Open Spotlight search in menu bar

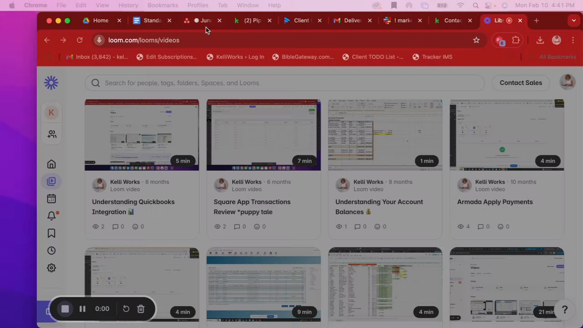[476, 5]
